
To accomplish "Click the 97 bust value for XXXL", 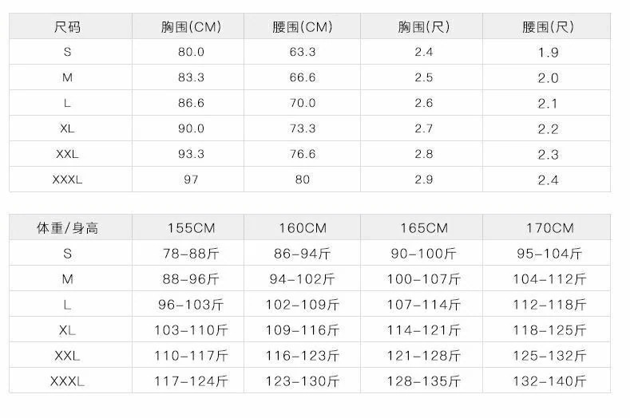I will (x=191, y=179).
